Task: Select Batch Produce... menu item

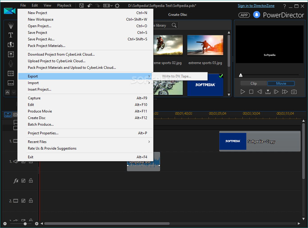Action: pos(86,124)
